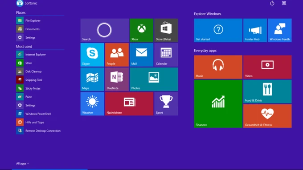Open the Insider Hub tile
The image size is (303, 170).
[x=255, y=30]
